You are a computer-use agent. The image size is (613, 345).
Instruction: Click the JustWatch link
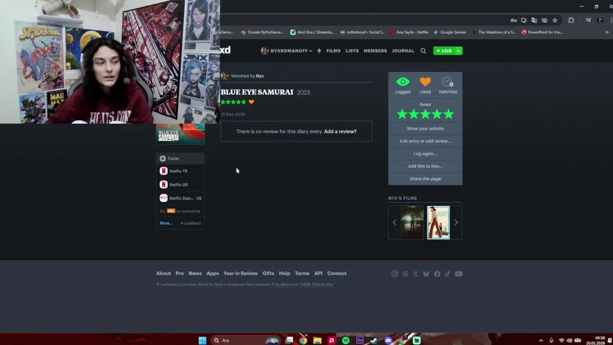191,223
